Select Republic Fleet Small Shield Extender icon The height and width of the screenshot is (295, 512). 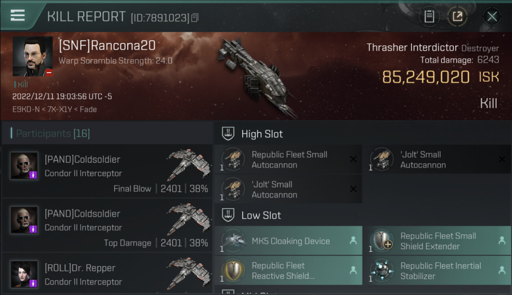click(382, 241)
